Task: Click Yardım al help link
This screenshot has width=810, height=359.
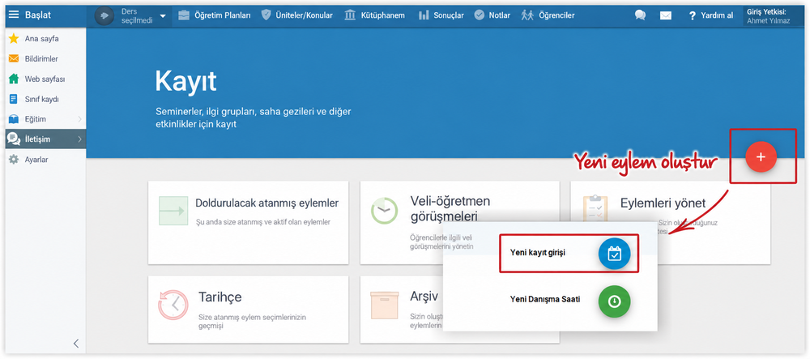Action: (x=710, y=15)
